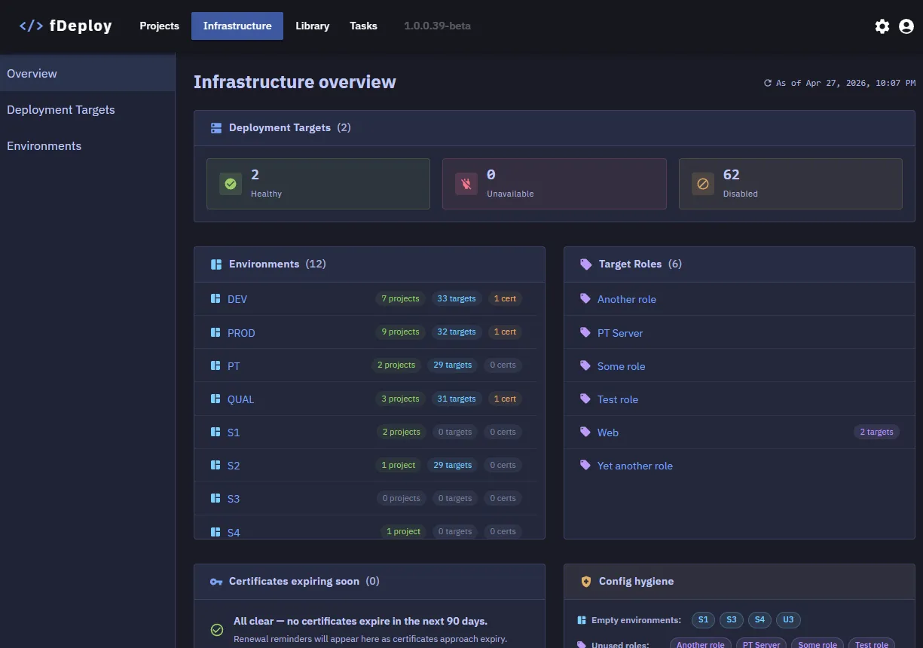
Task: Click the tag icon beside Web
Action: (x=585, y=432)
